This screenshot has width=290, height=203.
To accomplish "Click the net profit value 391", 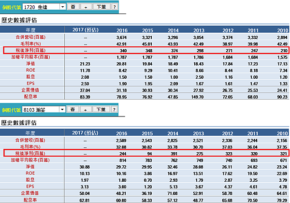I will [174, 154].
